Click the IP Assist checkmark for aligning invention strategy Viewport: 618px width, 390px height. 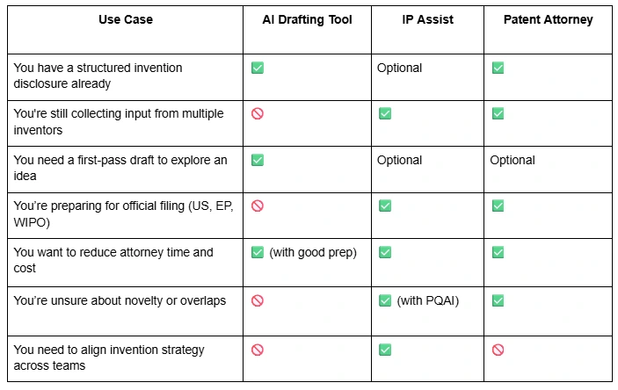point(384,350)
